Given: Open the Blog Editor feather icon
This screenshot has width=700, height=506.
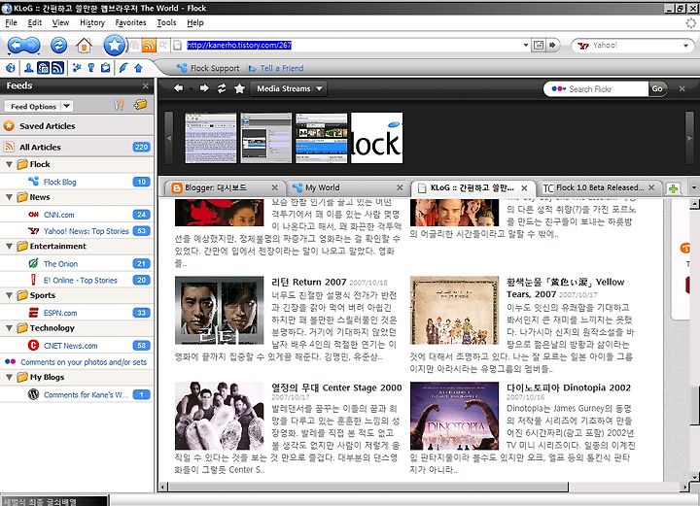Looking at the screenshot, I should [123, 68].
